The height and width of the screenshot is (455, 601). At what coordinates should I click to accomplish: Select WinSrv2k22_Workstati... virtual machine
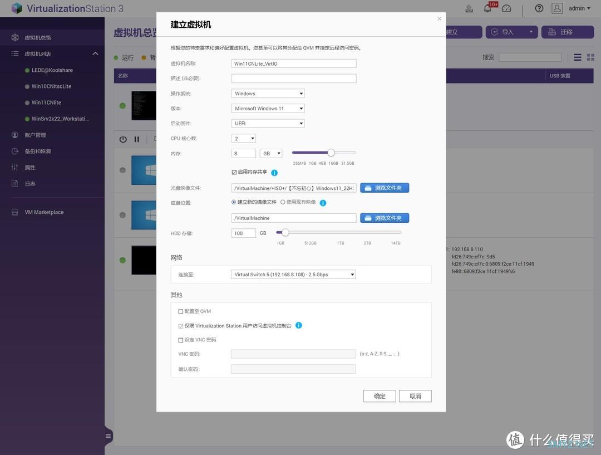tap(60, 119)
